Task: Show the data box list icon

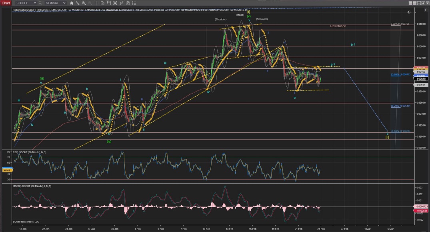Action: coord(134,3)
